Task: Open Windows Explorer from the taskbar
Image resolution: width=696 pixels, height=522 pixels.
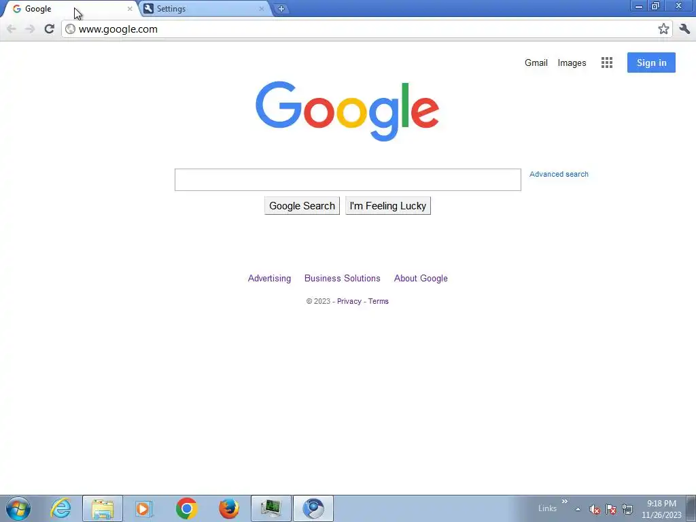Action: tap(103, 508)
